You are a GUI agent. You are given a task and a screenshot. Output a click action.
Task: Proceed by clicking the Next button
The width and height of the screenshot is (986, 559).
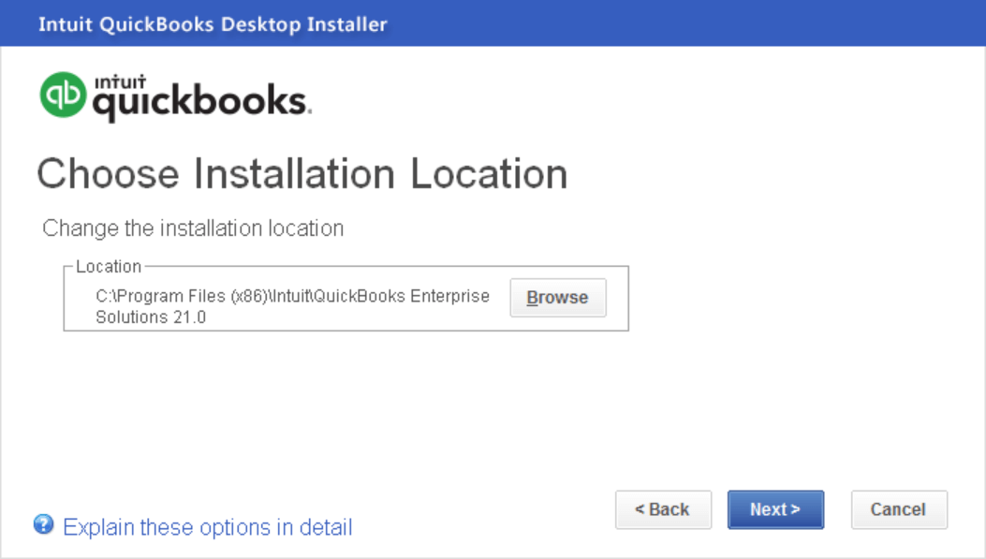[x=775, y=509]
